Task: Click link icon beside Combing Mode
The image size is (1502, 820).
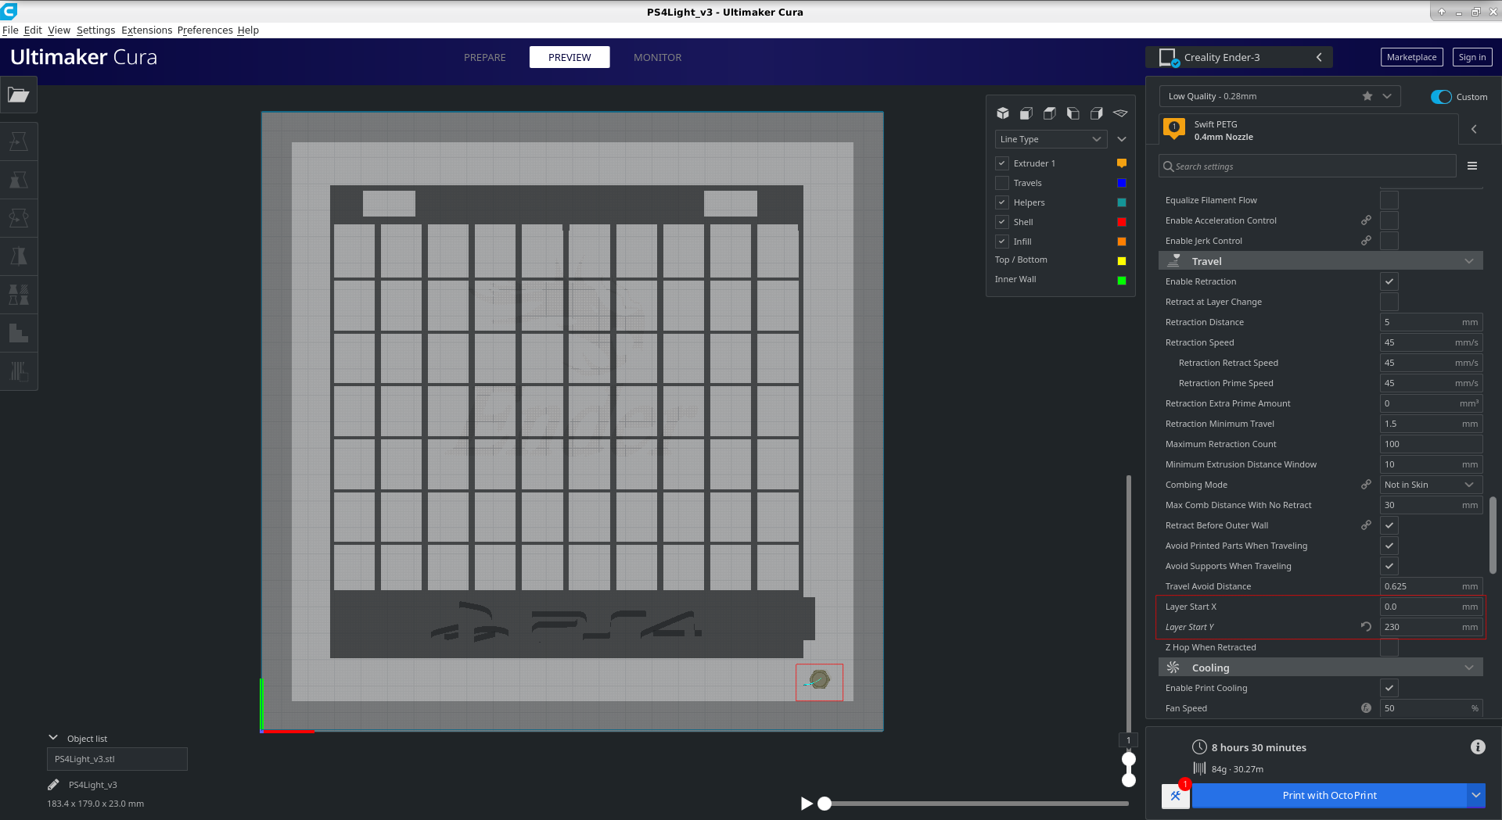Action: coord(1366,485)
